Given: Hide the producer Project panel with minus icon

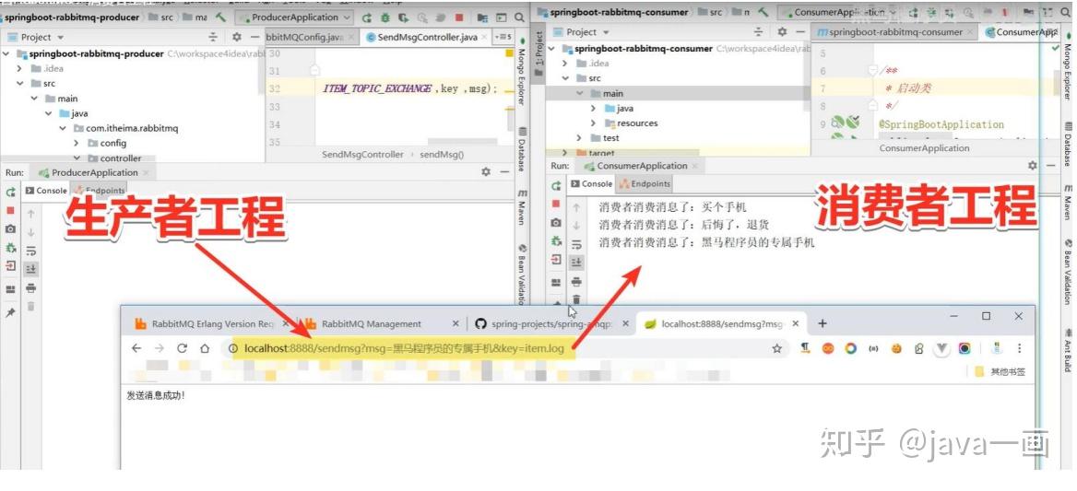Looking at the screenshot, I should pos(254,37).
